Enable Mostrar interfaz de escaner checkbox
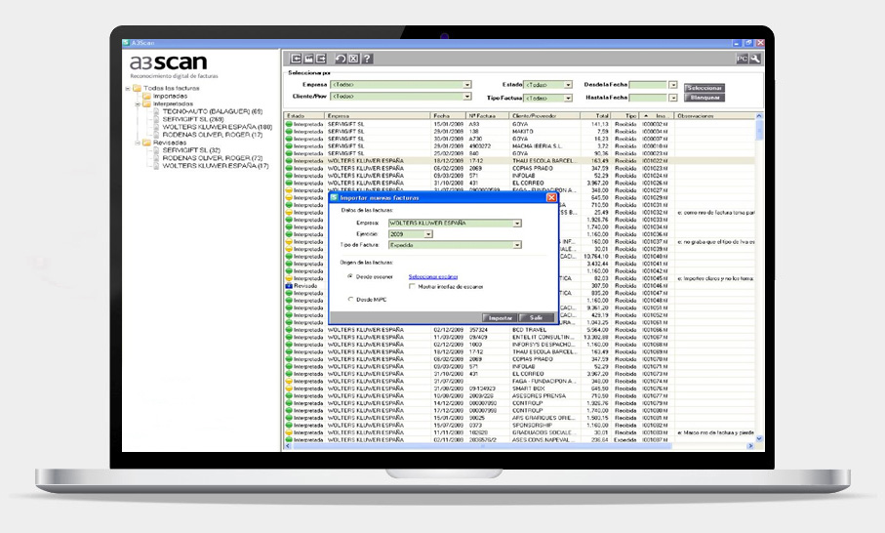 pos(412,287)
